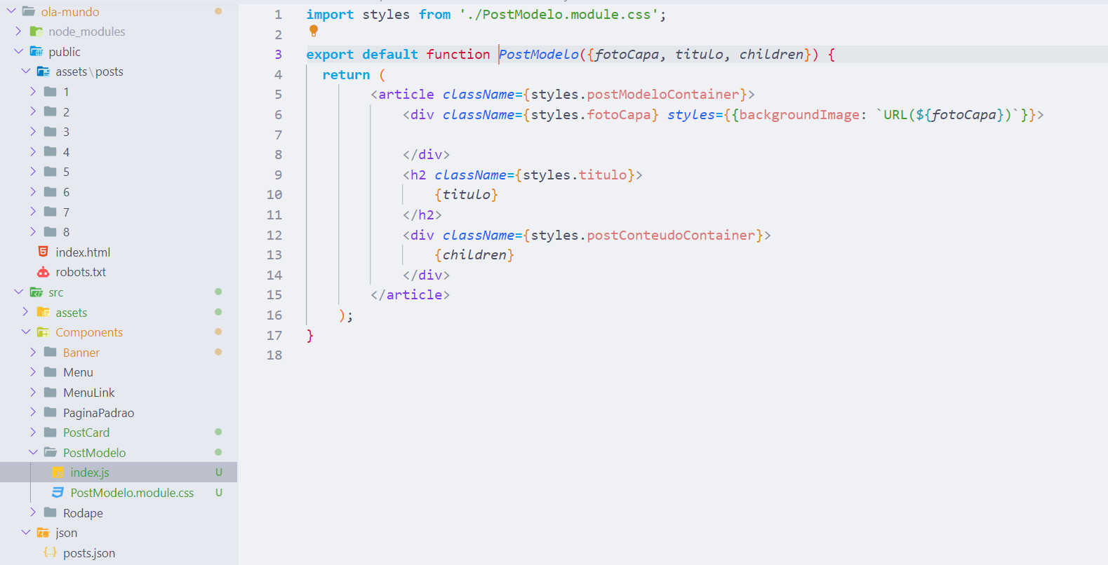The width and height of the screenshot is (1108, 565).
Task: Click the {children} expression on line 13
Action: [x=474, y=255]
